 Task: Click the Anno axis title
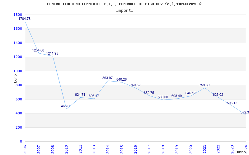click(x=242, y=152)
